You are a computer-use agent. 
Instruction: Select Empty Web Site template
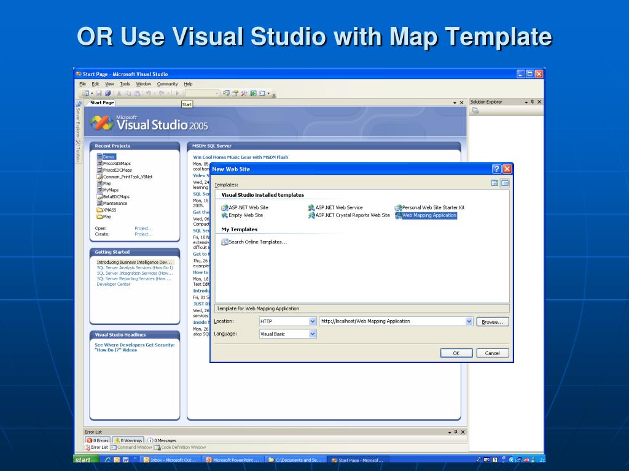242,215
